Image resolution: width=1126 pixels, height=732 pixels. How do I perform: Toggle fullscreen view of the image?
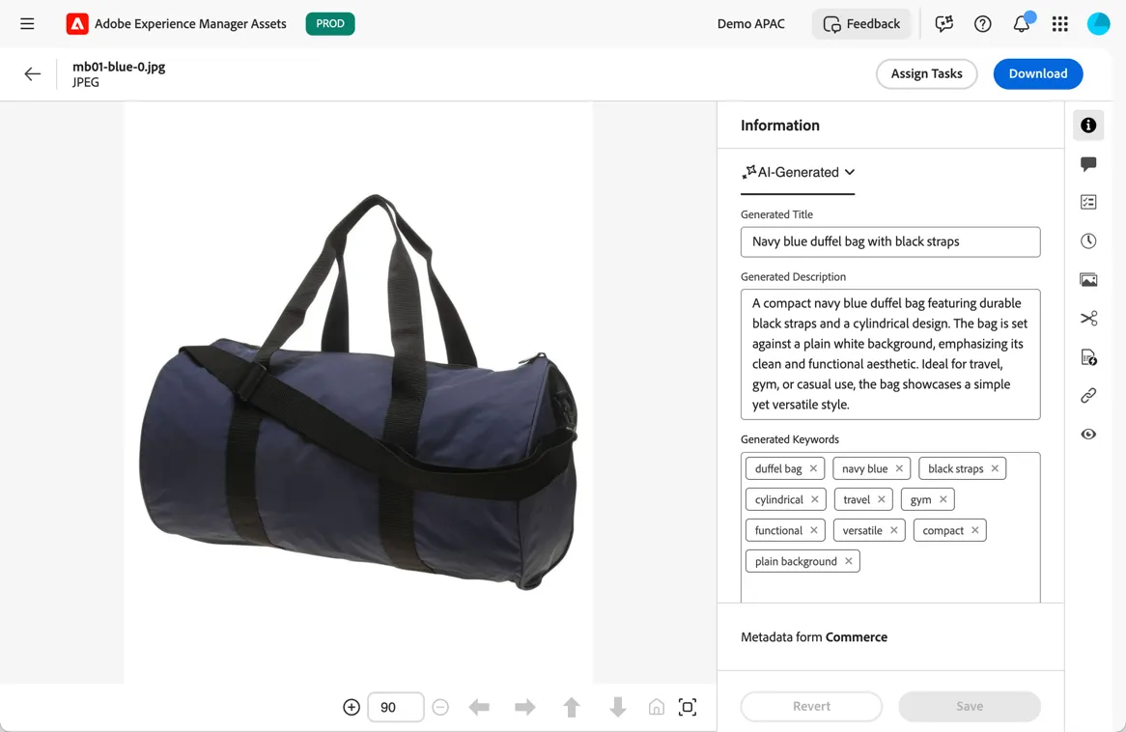pos(688,707)
